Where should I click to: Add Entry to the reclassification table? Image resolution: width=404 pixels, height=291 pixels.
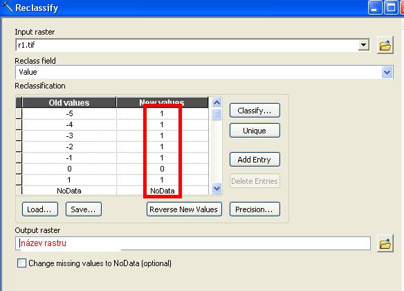pyautogui.click(x=255, y=160)
